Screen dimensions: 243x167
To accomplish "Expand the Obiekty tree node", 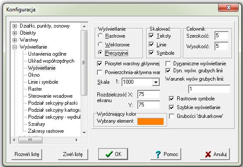I will [14, 33].
